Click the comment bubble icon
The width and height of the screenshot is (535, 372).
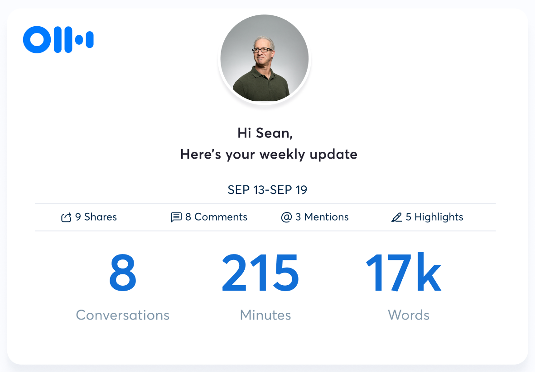click(x=176, y=217)
